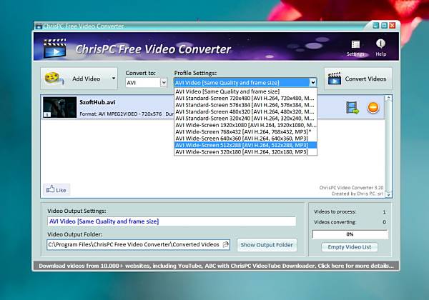Remove SzoftHub.avi with the orange minus icon
Screen dimensions: 429x300
point(373,107)
